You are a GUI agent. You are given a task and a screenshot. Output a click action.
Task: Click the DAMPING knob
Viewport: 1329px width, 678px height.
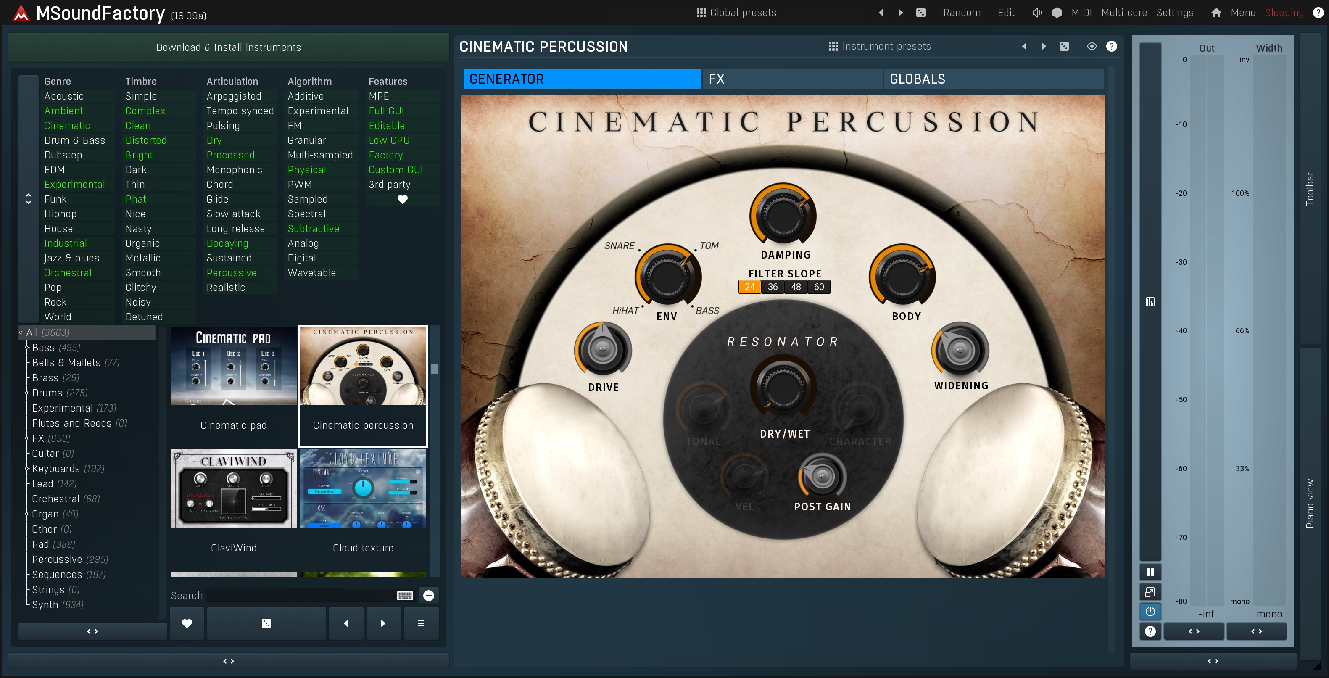pos(783,215)
